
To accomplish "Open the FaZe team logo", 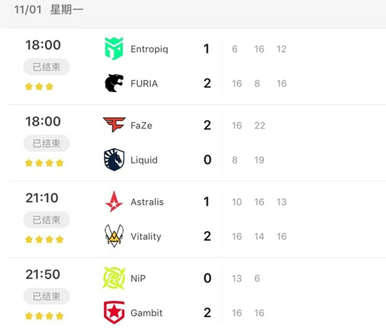I will [114, 125].
